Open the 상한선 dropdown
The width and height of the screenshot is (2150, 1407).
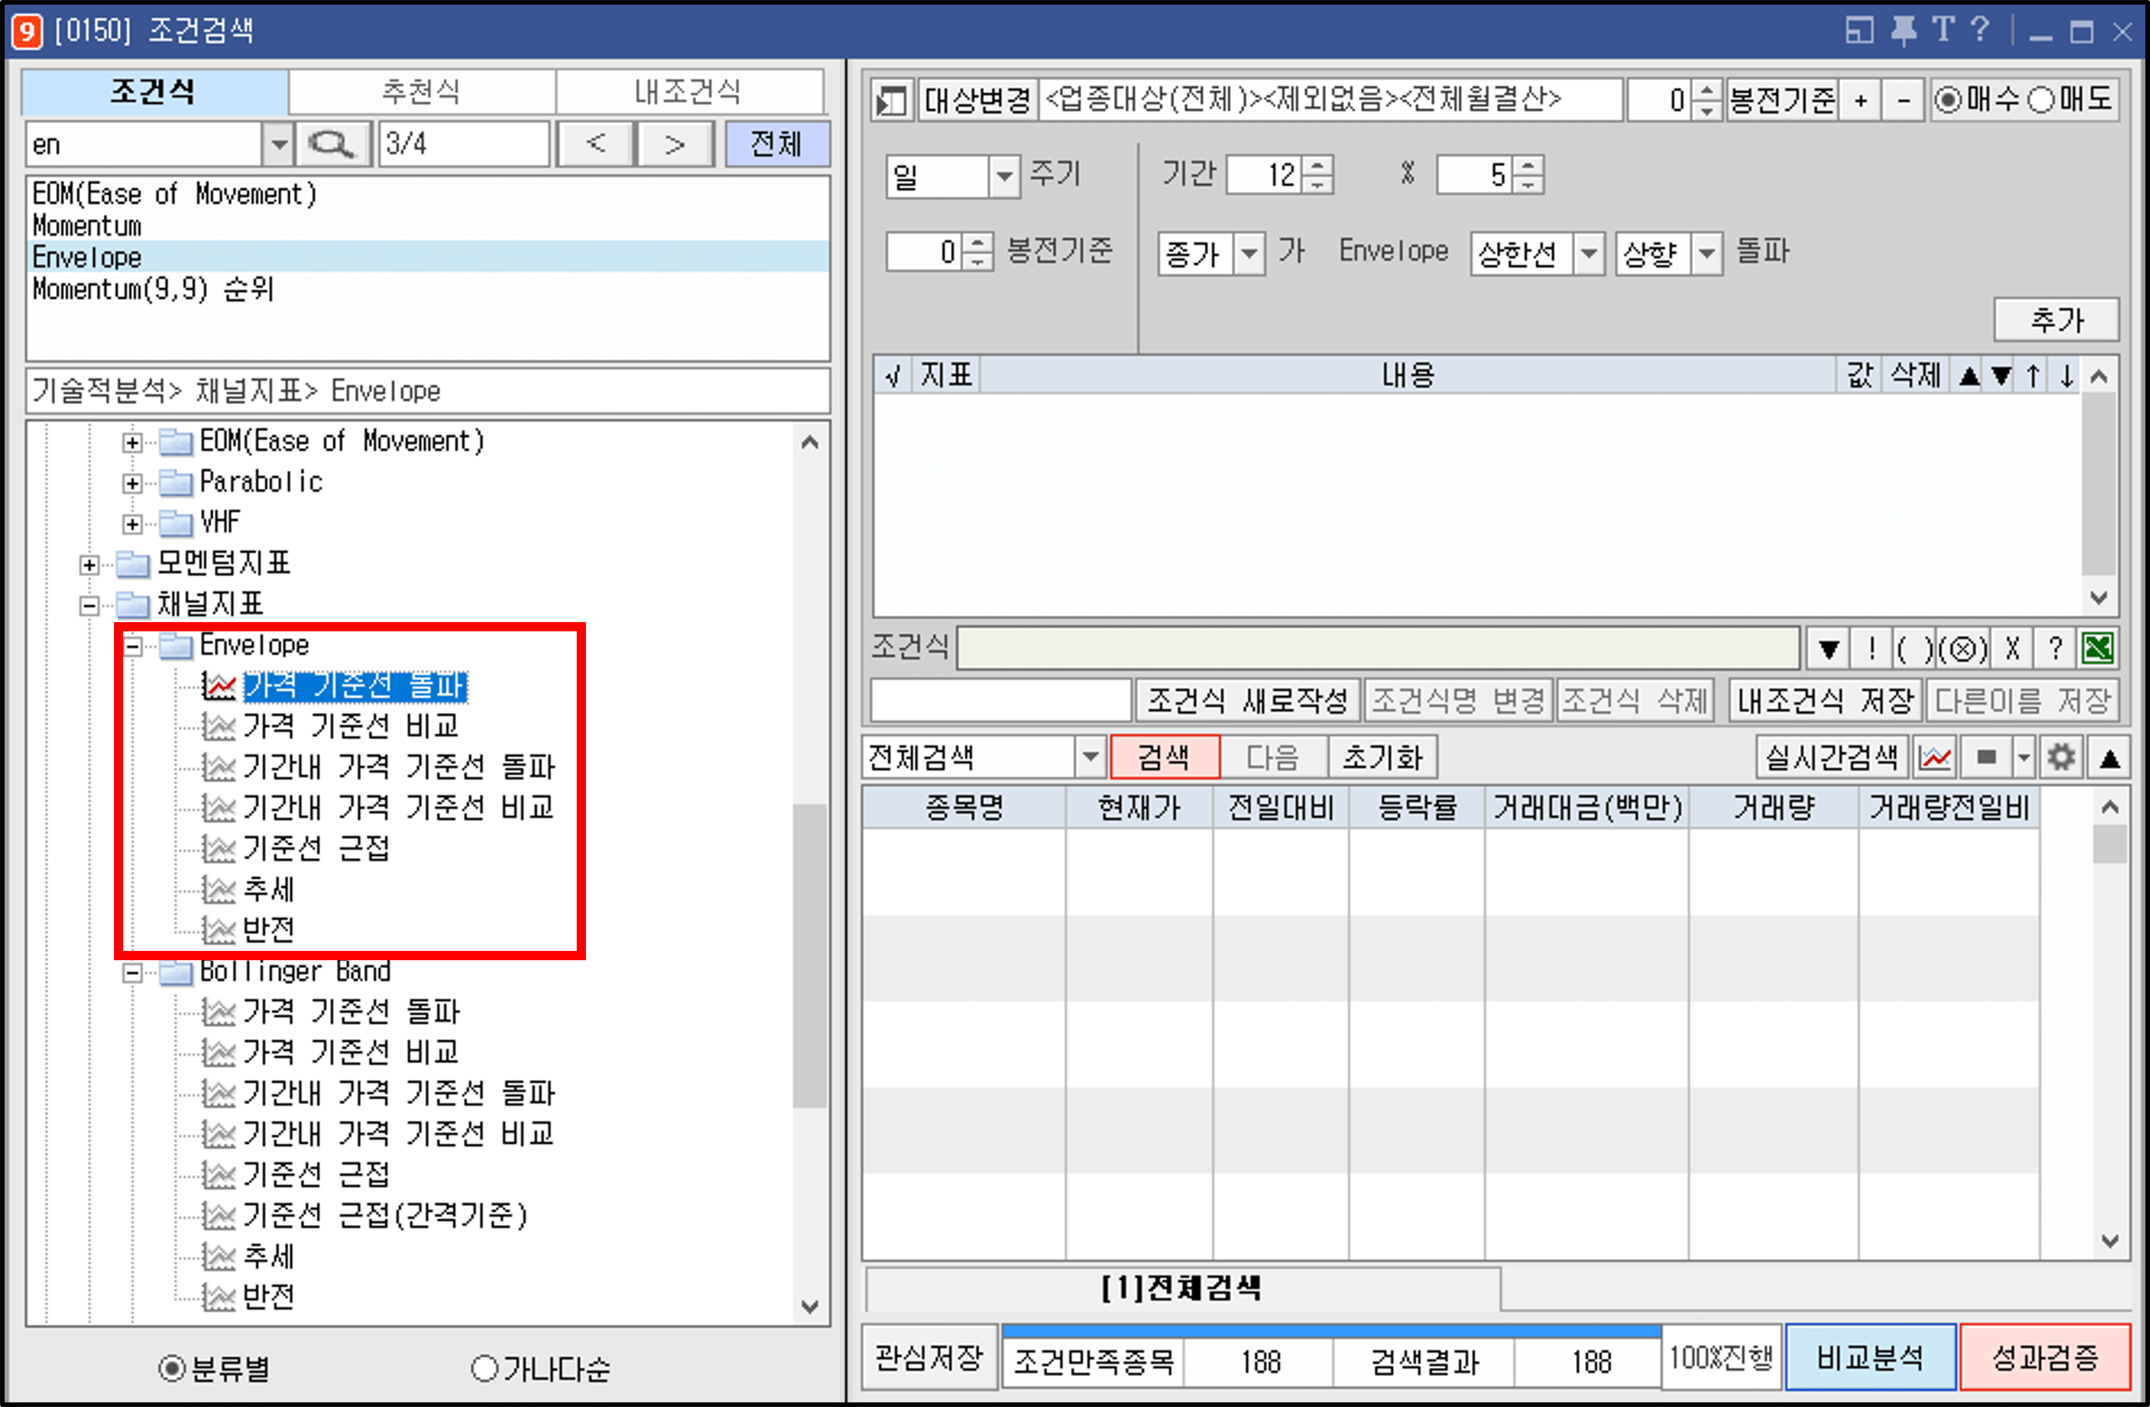(x=1589, y=254)
